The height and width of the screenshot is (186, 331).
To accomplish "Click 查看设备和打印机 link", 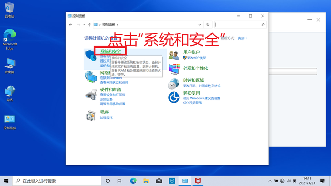I will pyautogui.click(x=113, y=95).
